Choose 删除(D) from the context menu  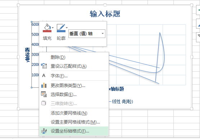[74, 57]
